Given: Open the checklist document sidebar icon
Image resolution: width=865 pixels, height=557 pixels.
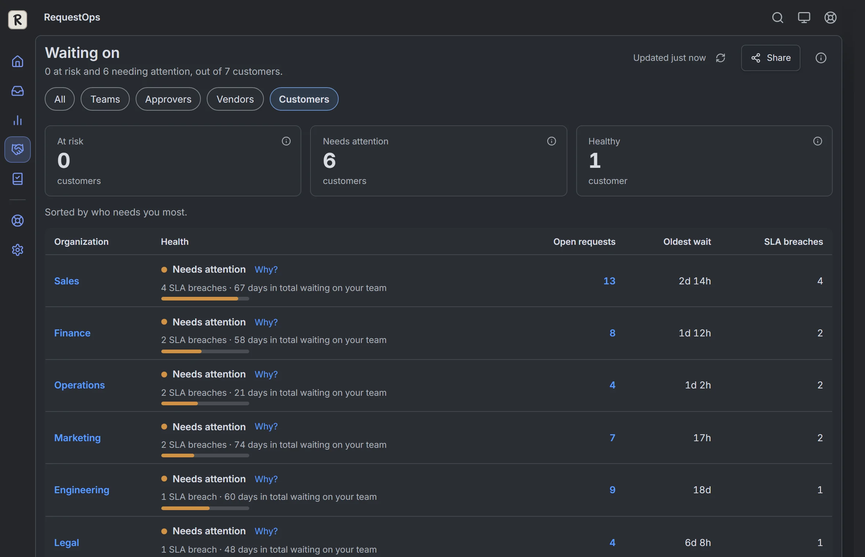Looking at the screenshot, I should pos(18,179).
